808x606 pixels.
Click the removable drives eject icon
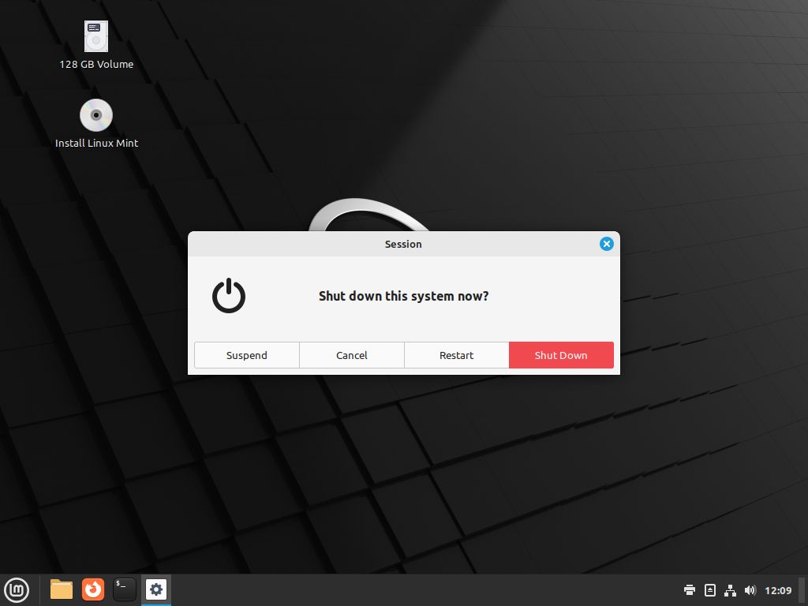pos(710,590)
